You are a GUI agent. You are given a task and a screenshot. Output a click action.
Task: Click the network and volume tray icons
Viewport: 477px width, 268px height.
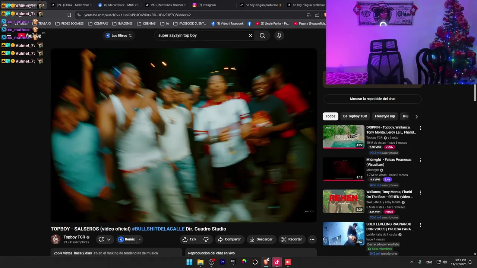coord(441,262)
